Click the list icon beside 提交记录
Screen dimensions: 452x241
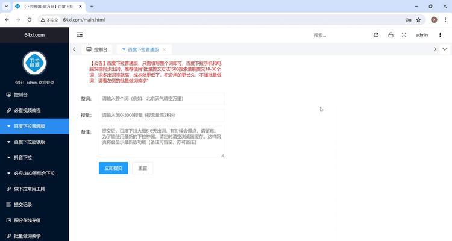point(8,205)
